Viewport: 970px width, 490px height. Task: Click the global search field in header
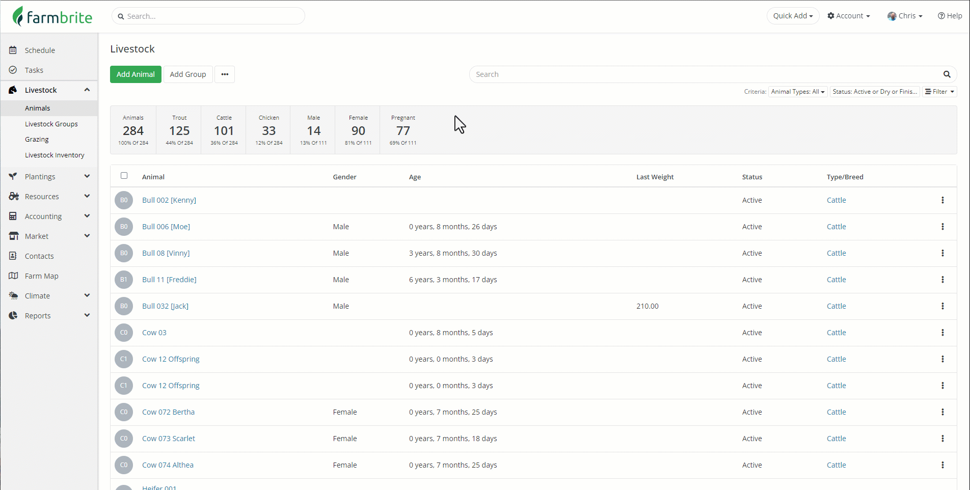[208, 16]
